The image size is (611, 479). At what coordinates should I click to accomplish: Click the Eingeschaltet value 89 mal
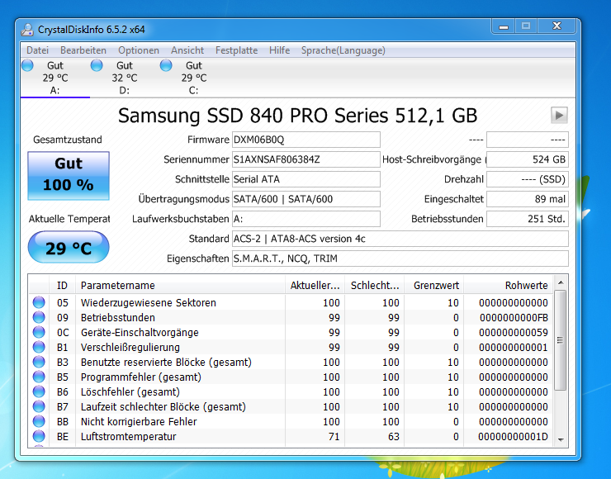pos(528,199)
